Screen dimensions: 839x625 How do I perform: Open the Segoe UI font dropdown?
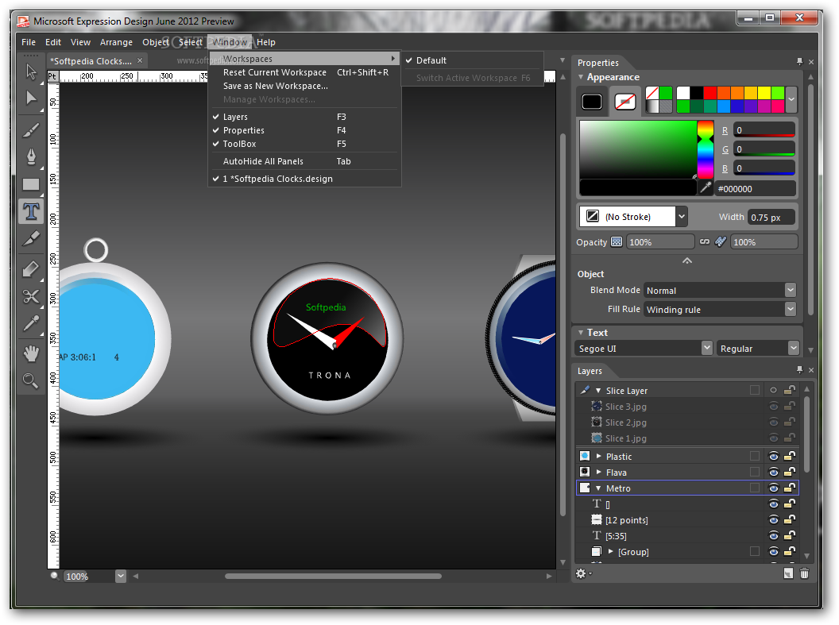pos(707,348)
